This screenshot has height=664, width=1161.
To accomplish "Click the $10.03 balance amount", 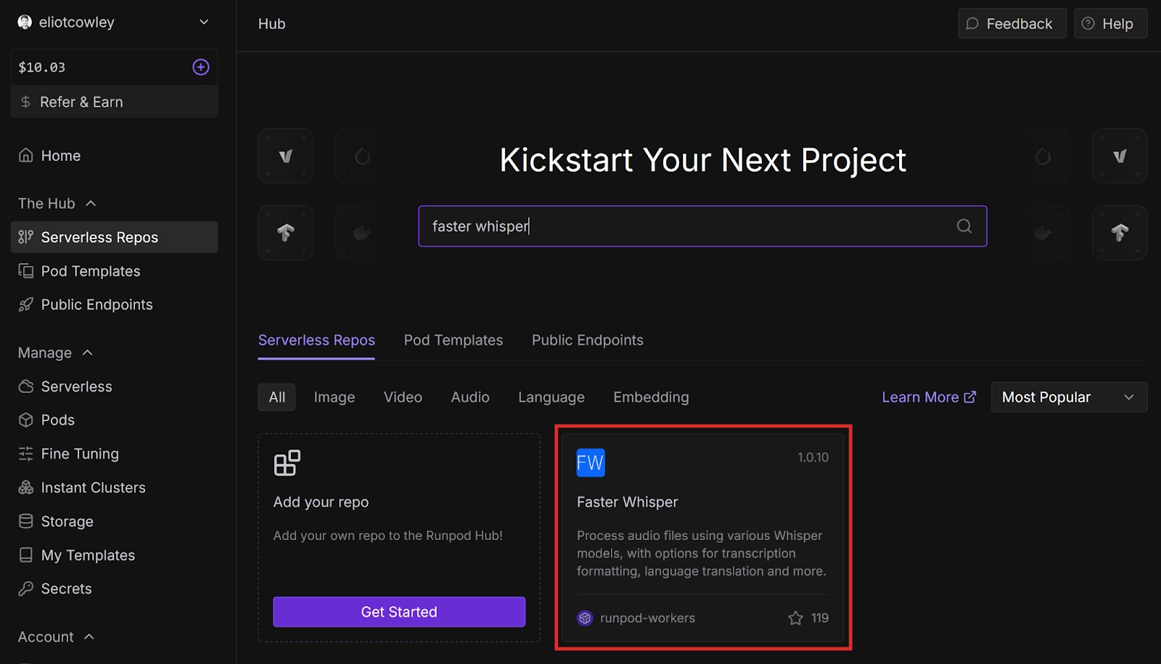I will tap(42, 67).
